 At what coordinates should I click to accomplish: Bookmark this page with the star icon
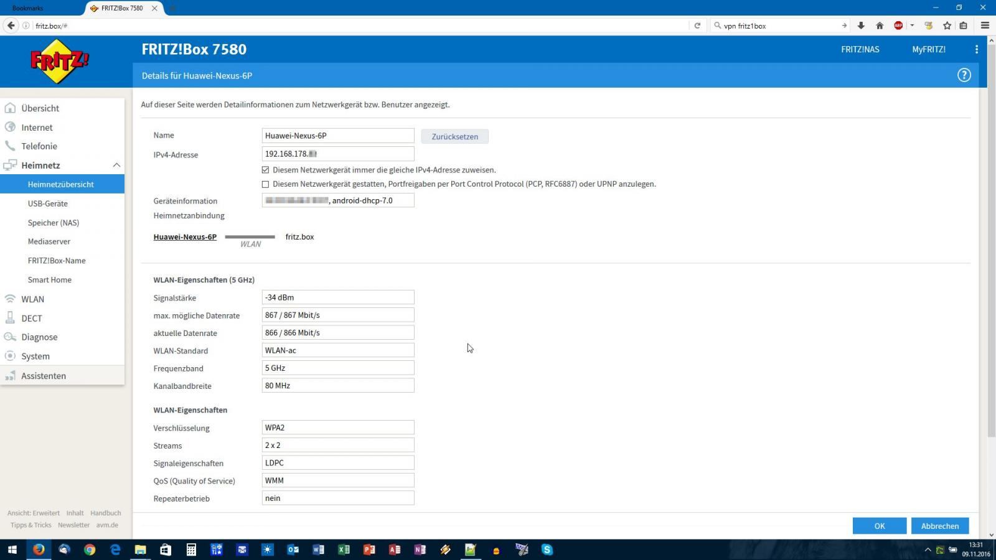[x=947, y=26]
